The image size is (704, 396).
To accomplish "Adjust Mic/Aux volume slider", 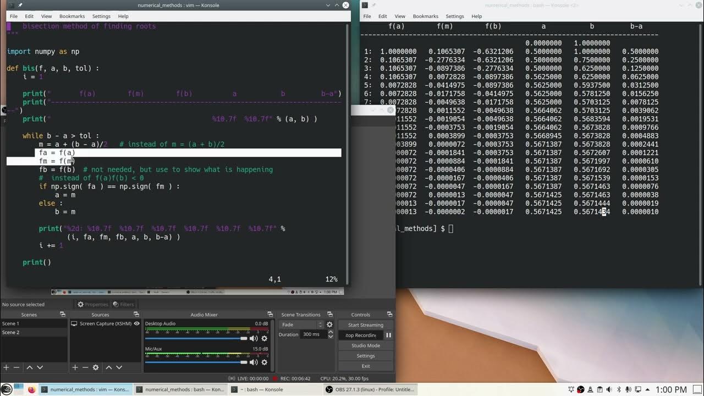I will (196, 362).
